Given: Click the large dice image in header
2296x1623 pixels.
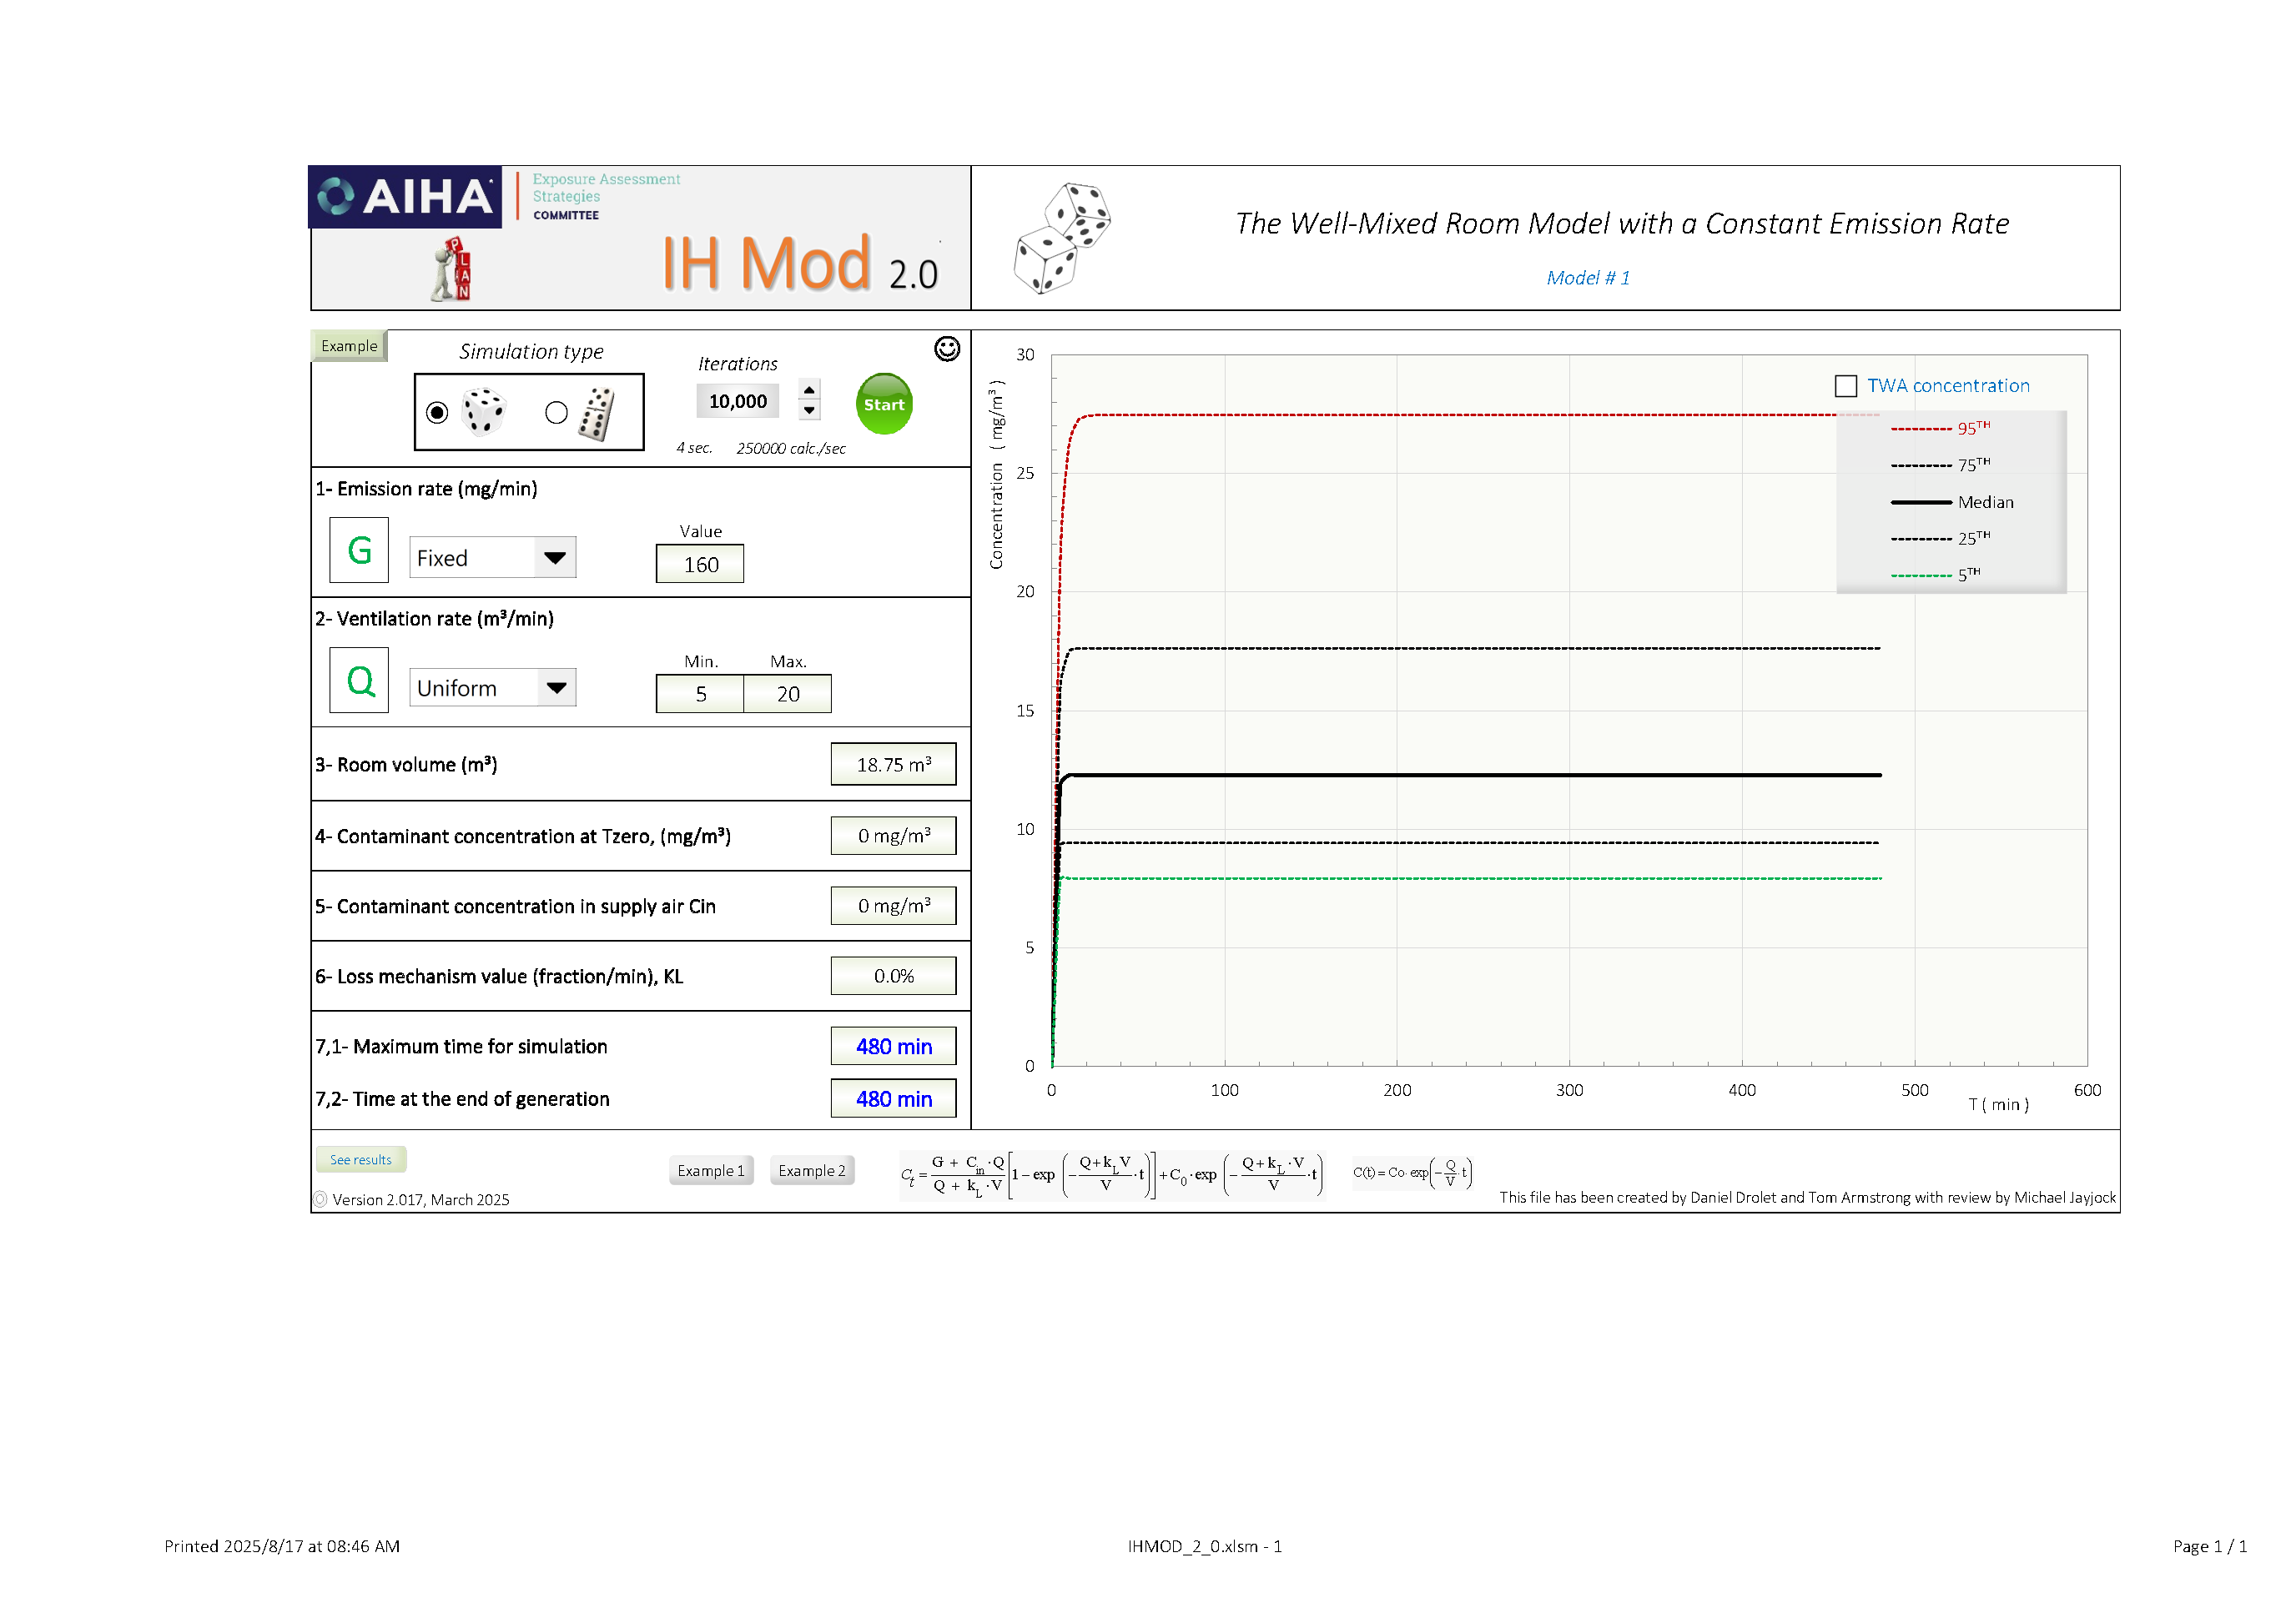Looking at the screenshot, I should tap(1061, 238).
